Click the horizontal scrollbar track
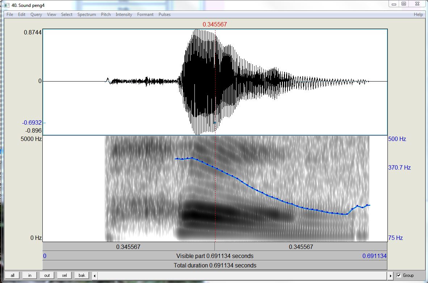This screenshot has width=428, height=283. click(x=242, y=276)
